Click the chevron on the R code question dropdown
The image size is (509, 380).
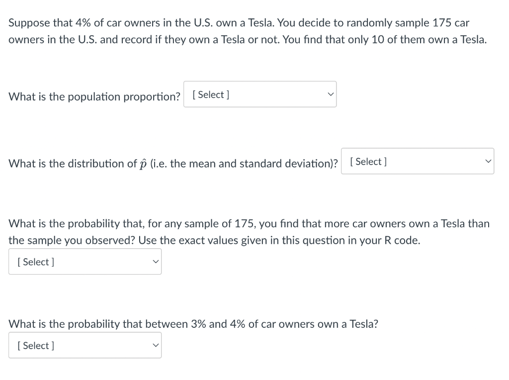click(155, 262)
